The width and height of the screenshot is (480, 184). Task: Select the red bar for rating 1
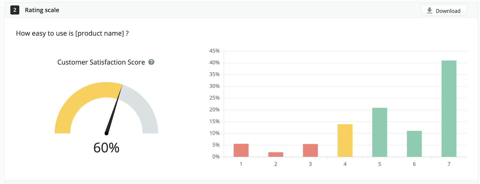coord(241,150)
